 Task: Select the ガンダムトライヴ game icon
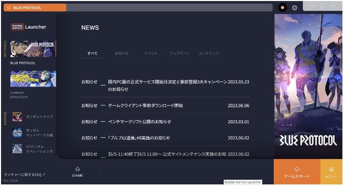[x=17, y=117]
